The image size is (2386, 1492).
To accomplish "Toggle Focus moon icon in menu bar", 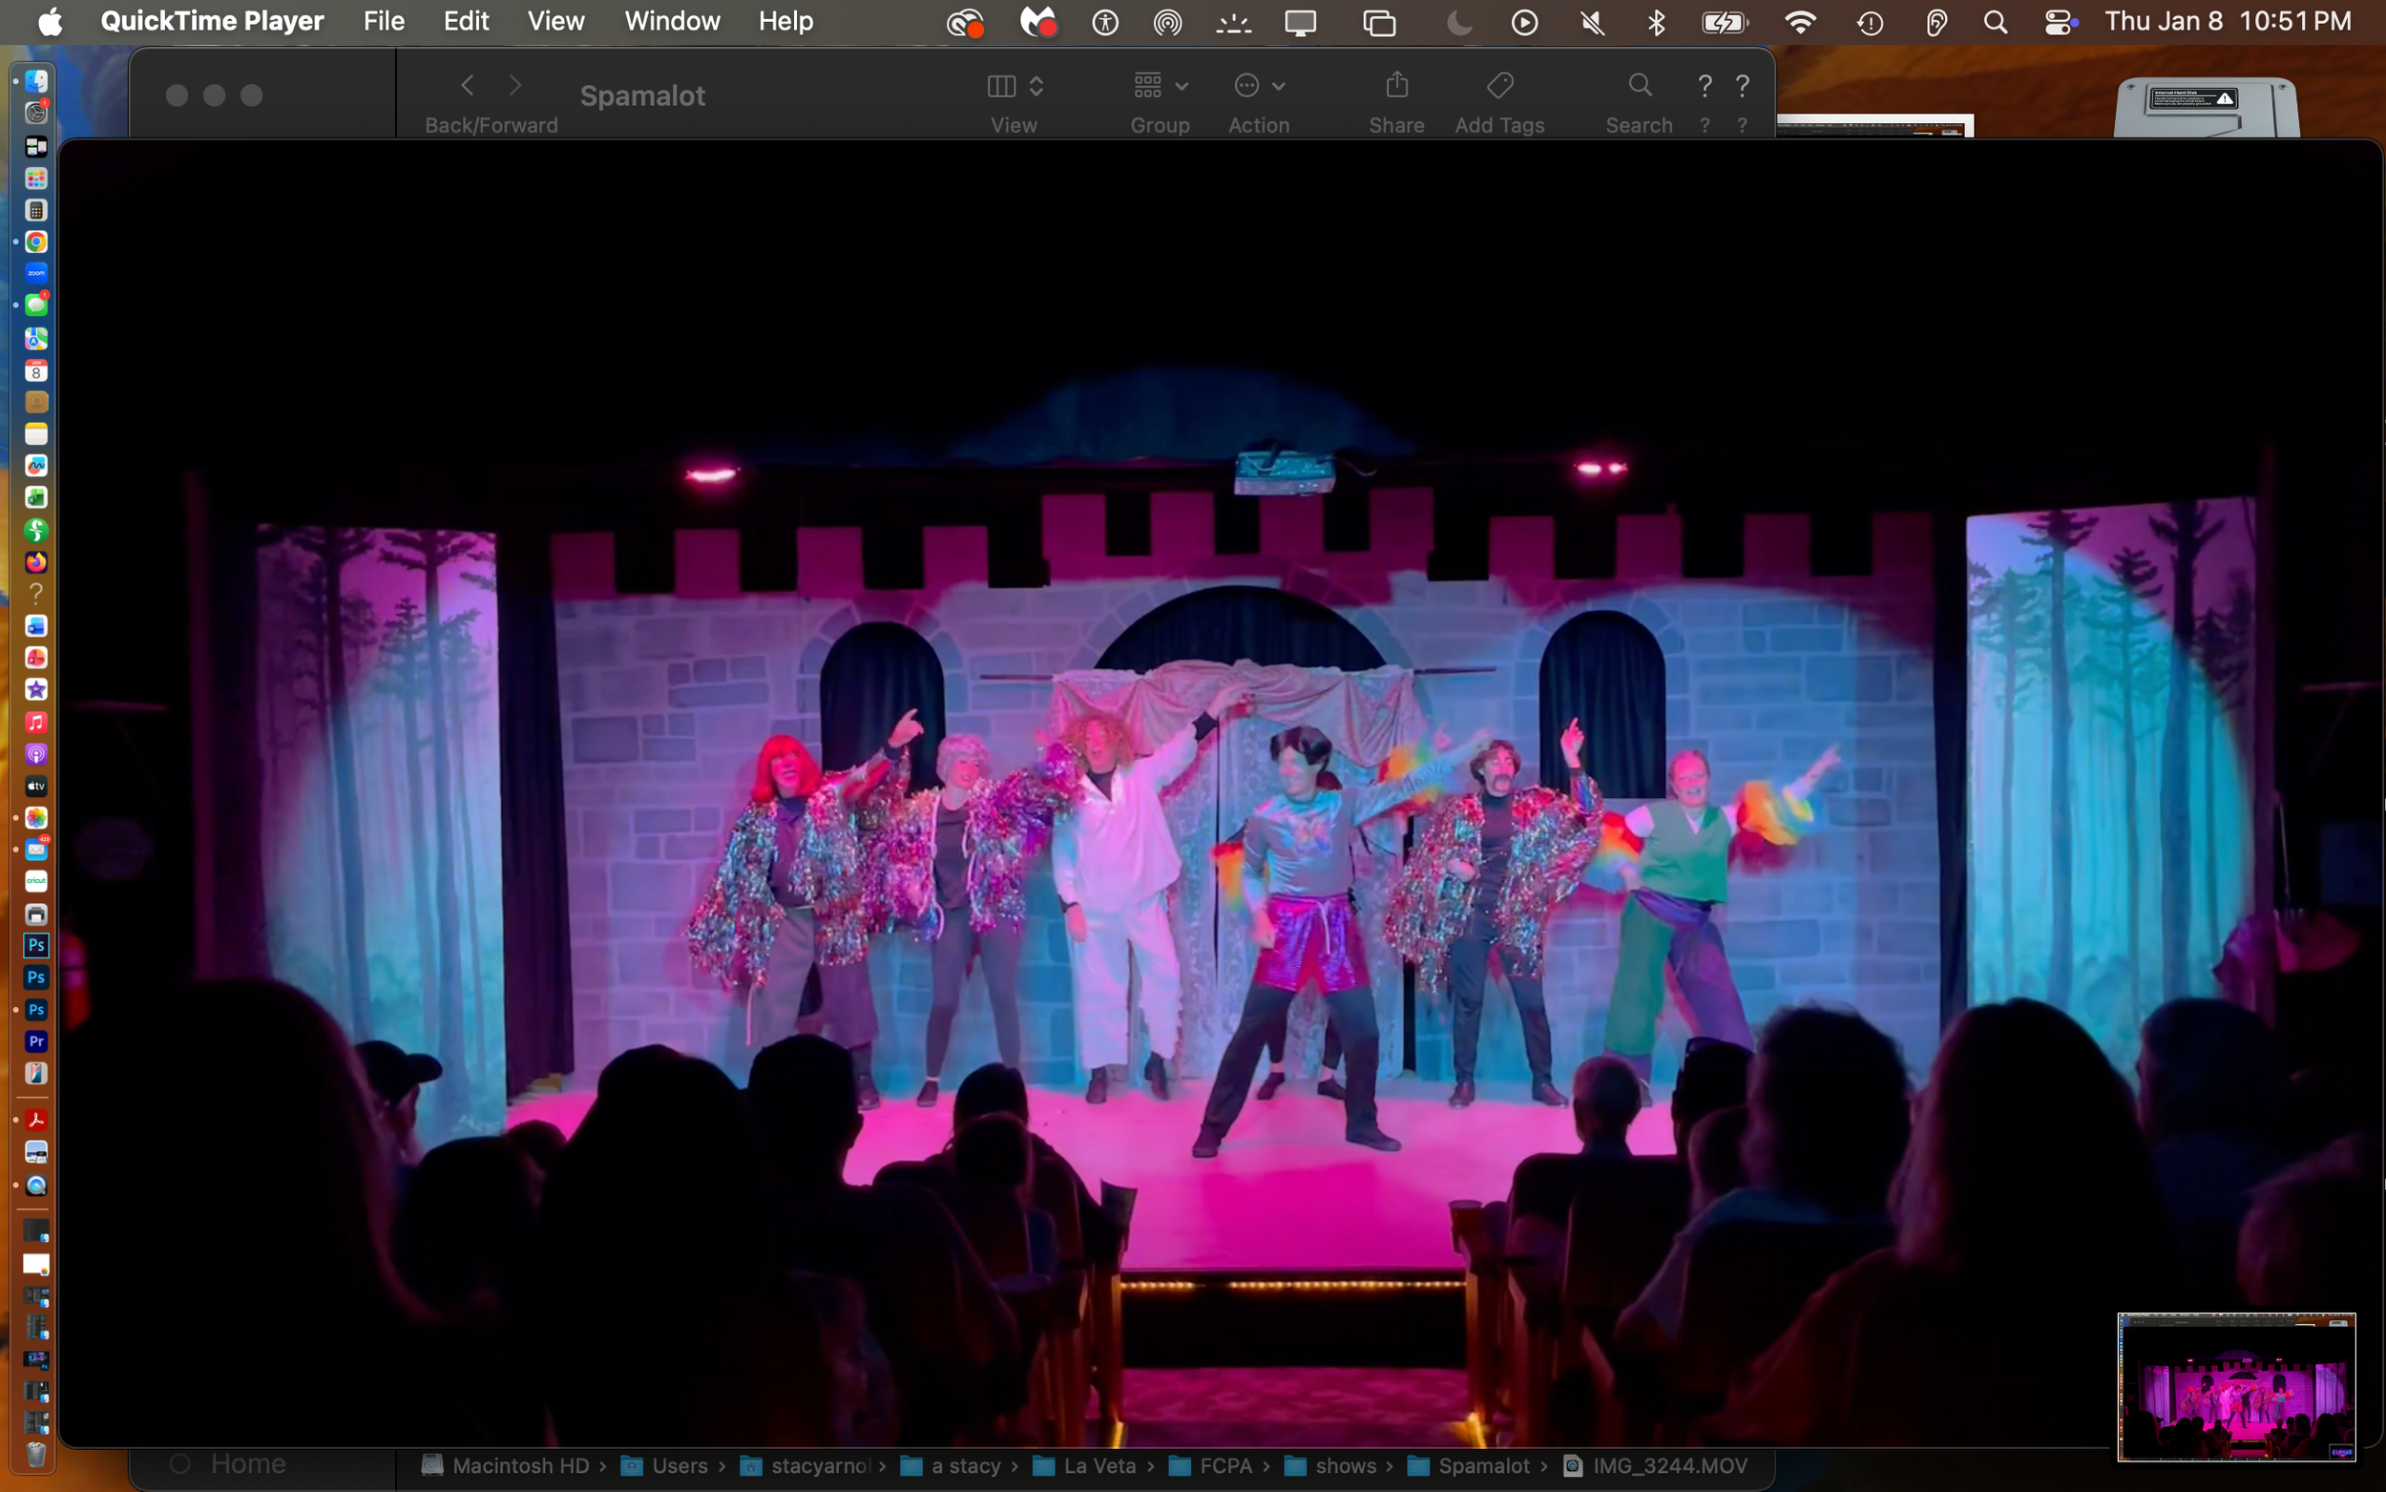I will pos(1459,22).
